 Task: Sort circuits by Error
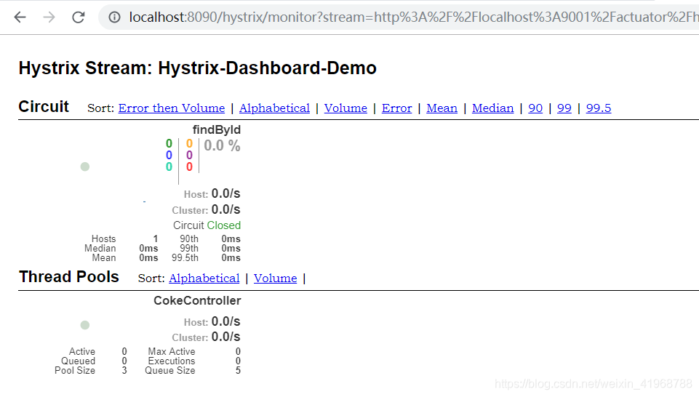[396, 108]
